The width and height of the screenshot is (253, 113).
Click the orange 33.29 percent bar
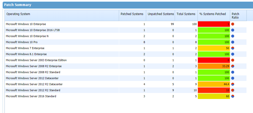coord(214,66)
